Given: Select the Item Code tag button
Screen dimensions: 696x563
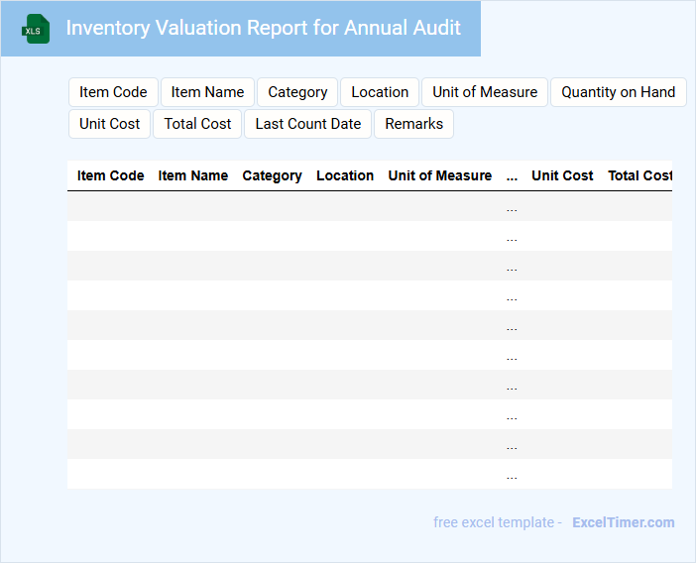Looking at the screenshot, I should (x=113, y=92).
